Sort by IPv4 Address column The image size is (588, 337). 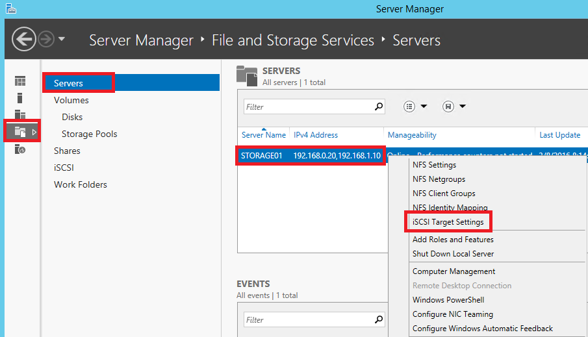coord(316,135)
